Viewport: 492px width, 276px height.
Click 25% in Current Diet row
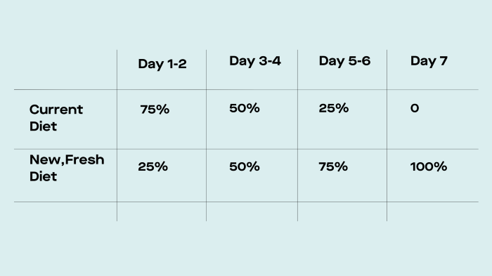[334, 108]
